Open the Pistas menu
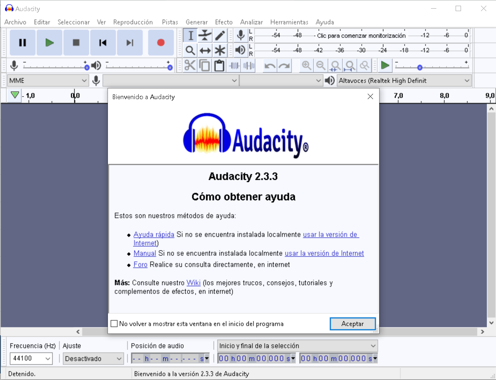Viewport: 496px width, 380px height. tap(170, 22)
